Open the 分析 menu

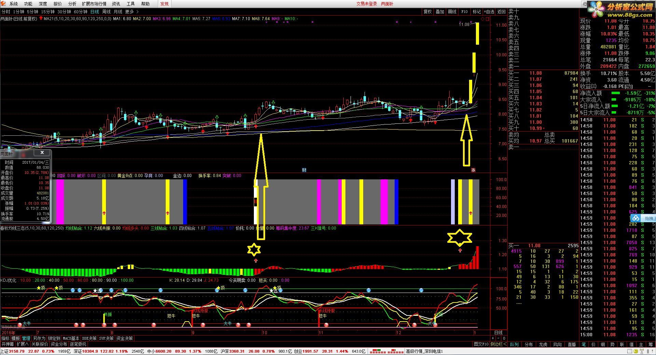coord(72,4)
